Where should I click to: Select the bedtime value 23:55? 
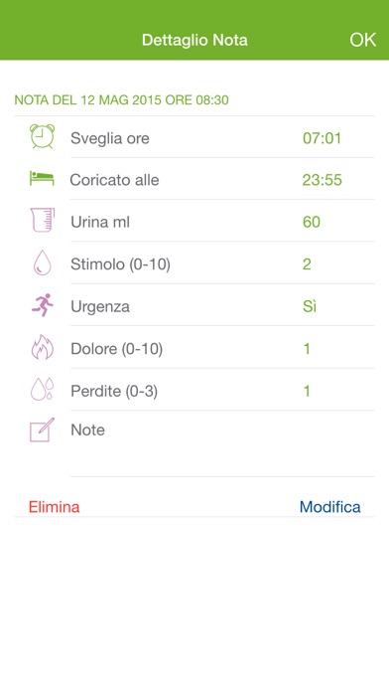[323, 180]
